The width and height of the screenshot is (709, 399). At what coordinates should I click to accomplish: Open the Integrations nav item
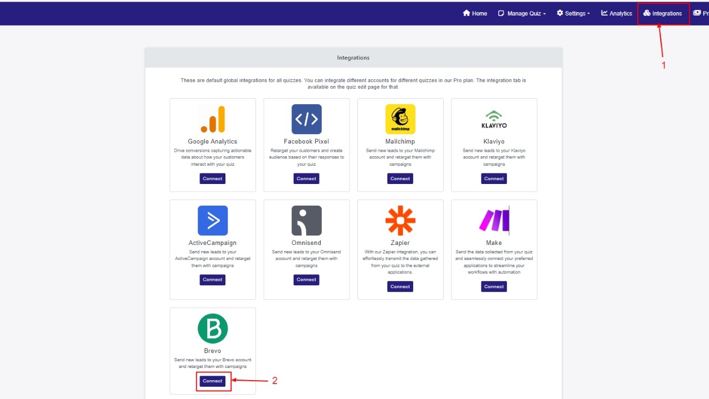[x=662, y=13]
